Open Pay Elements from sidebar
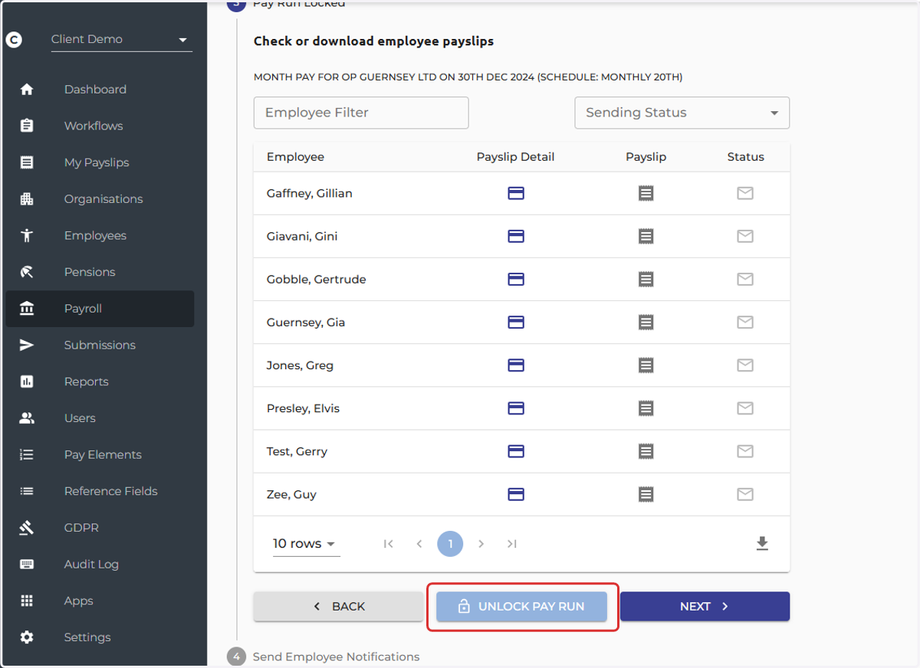The height and width of the screenshot is (668, 920). (100, 454)
